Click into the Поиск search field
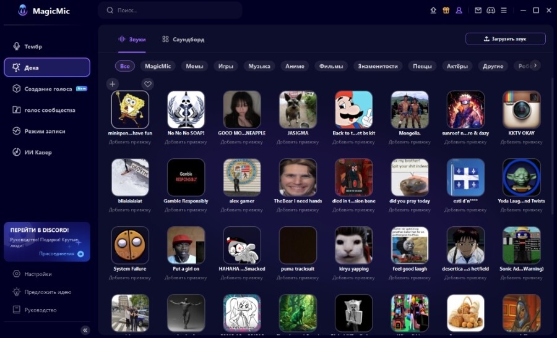Image resolution: width=557 pixels, height=338 pixels. click(170, 11)
